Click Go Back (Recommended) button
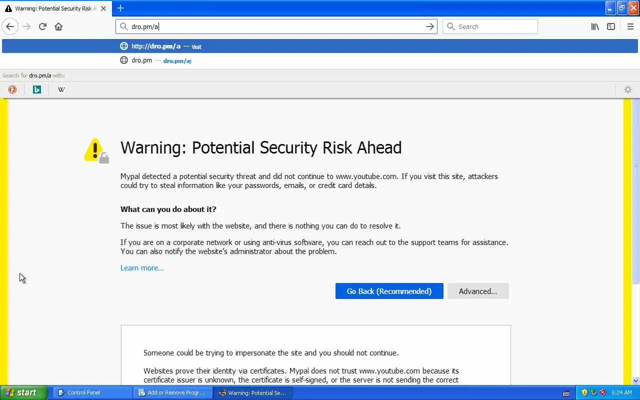The width and height of the screenshot is (640, 400). tap(389, 291)
